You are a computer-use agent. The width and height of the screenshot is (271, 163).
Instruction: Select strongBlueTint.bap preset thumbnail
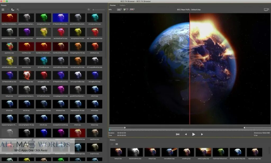point(94,75)
